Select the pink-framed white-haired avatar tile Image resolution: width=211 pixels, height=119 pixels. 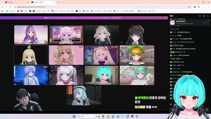[x=66, y=35]
